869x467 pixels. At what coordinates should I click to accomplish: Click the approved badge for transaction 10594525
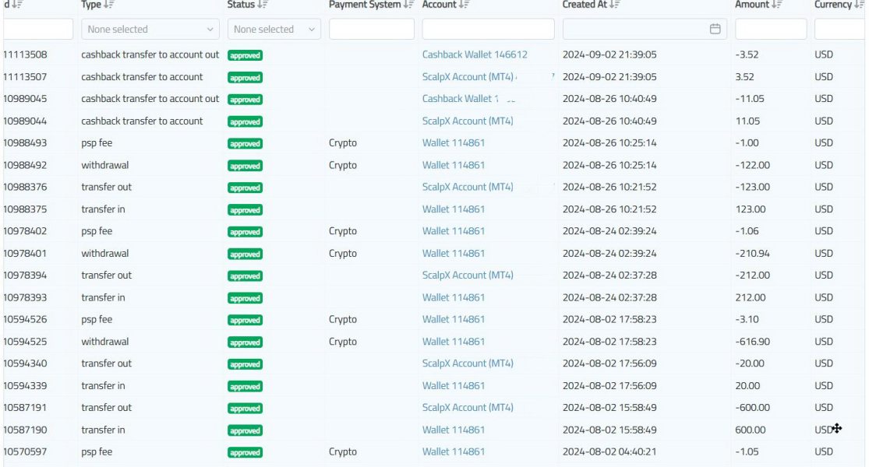[245, 342]
